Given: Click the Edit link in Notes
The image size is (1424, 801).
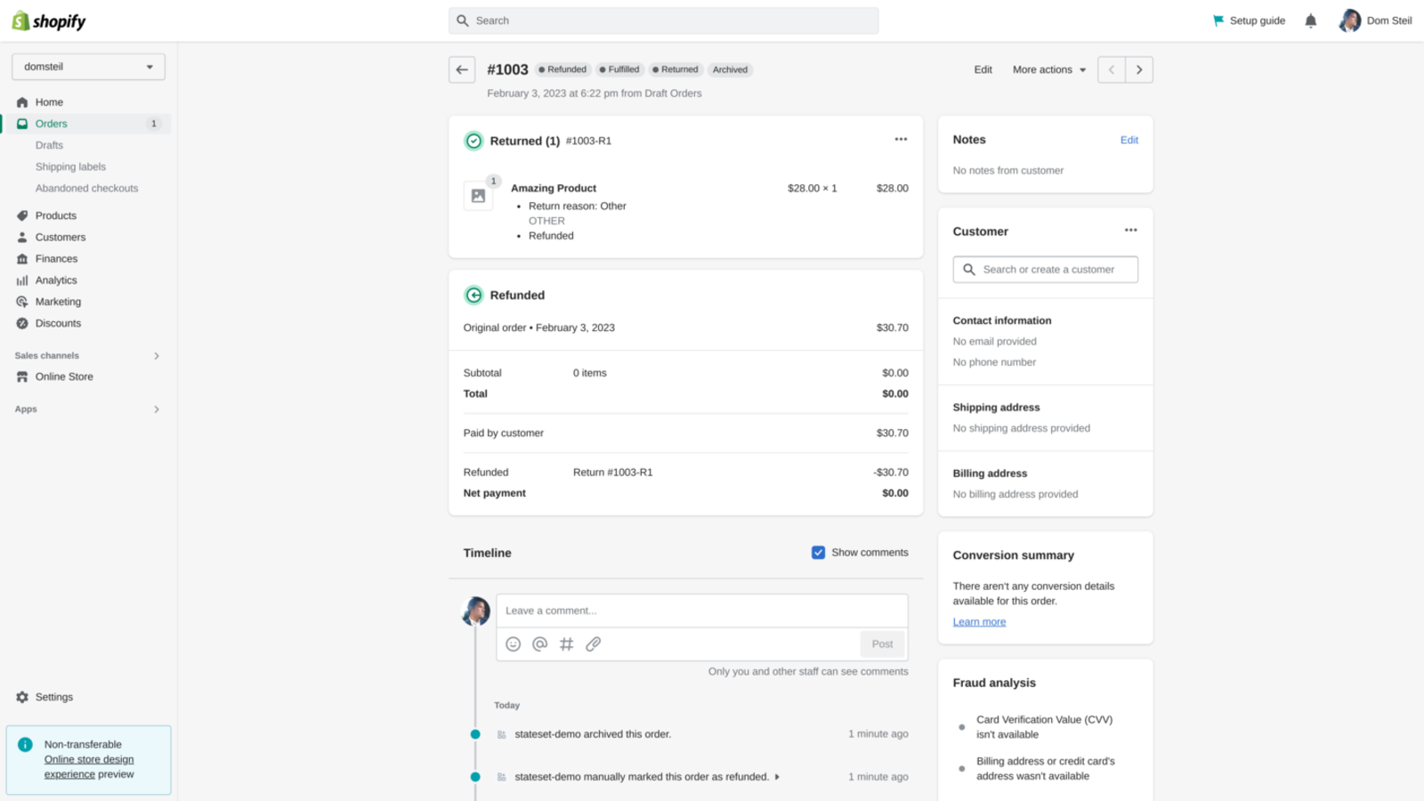Looking at the screenshot, I should pos(1129,140).
